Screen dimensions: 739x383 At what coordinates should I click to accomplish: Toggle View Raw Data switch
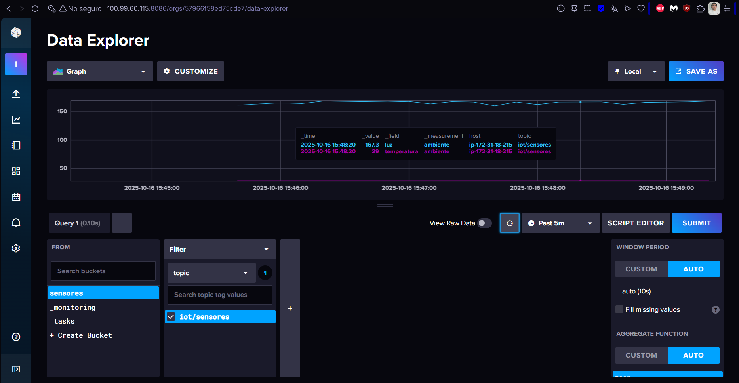[x=484, y=223]
